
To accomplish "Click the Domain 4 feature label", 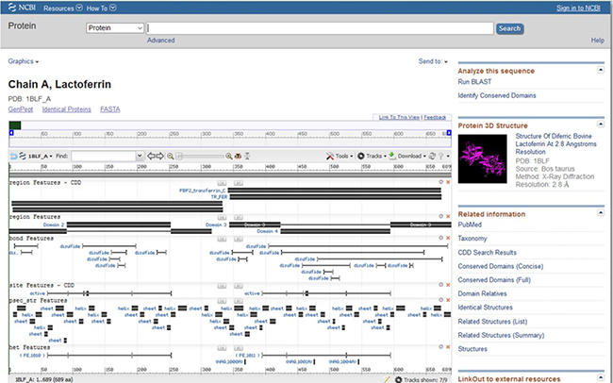I will click(x=268, y=231).
